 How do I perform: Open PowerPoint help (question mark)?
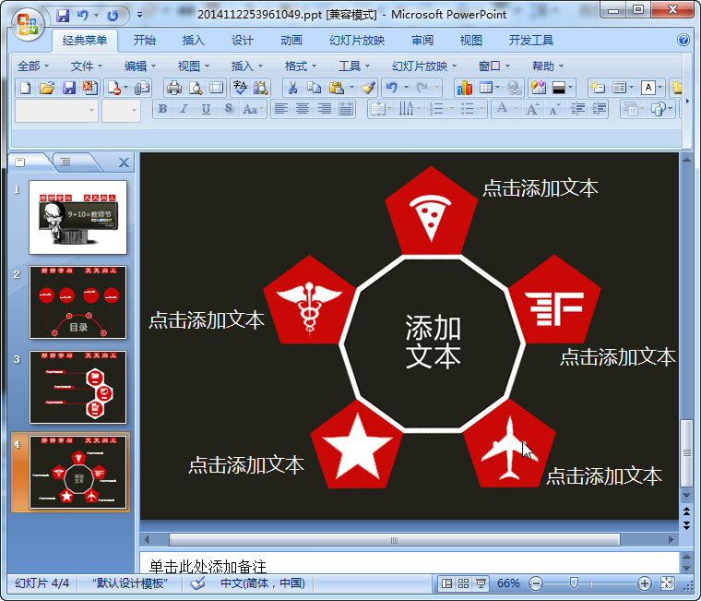pos(683,40)
